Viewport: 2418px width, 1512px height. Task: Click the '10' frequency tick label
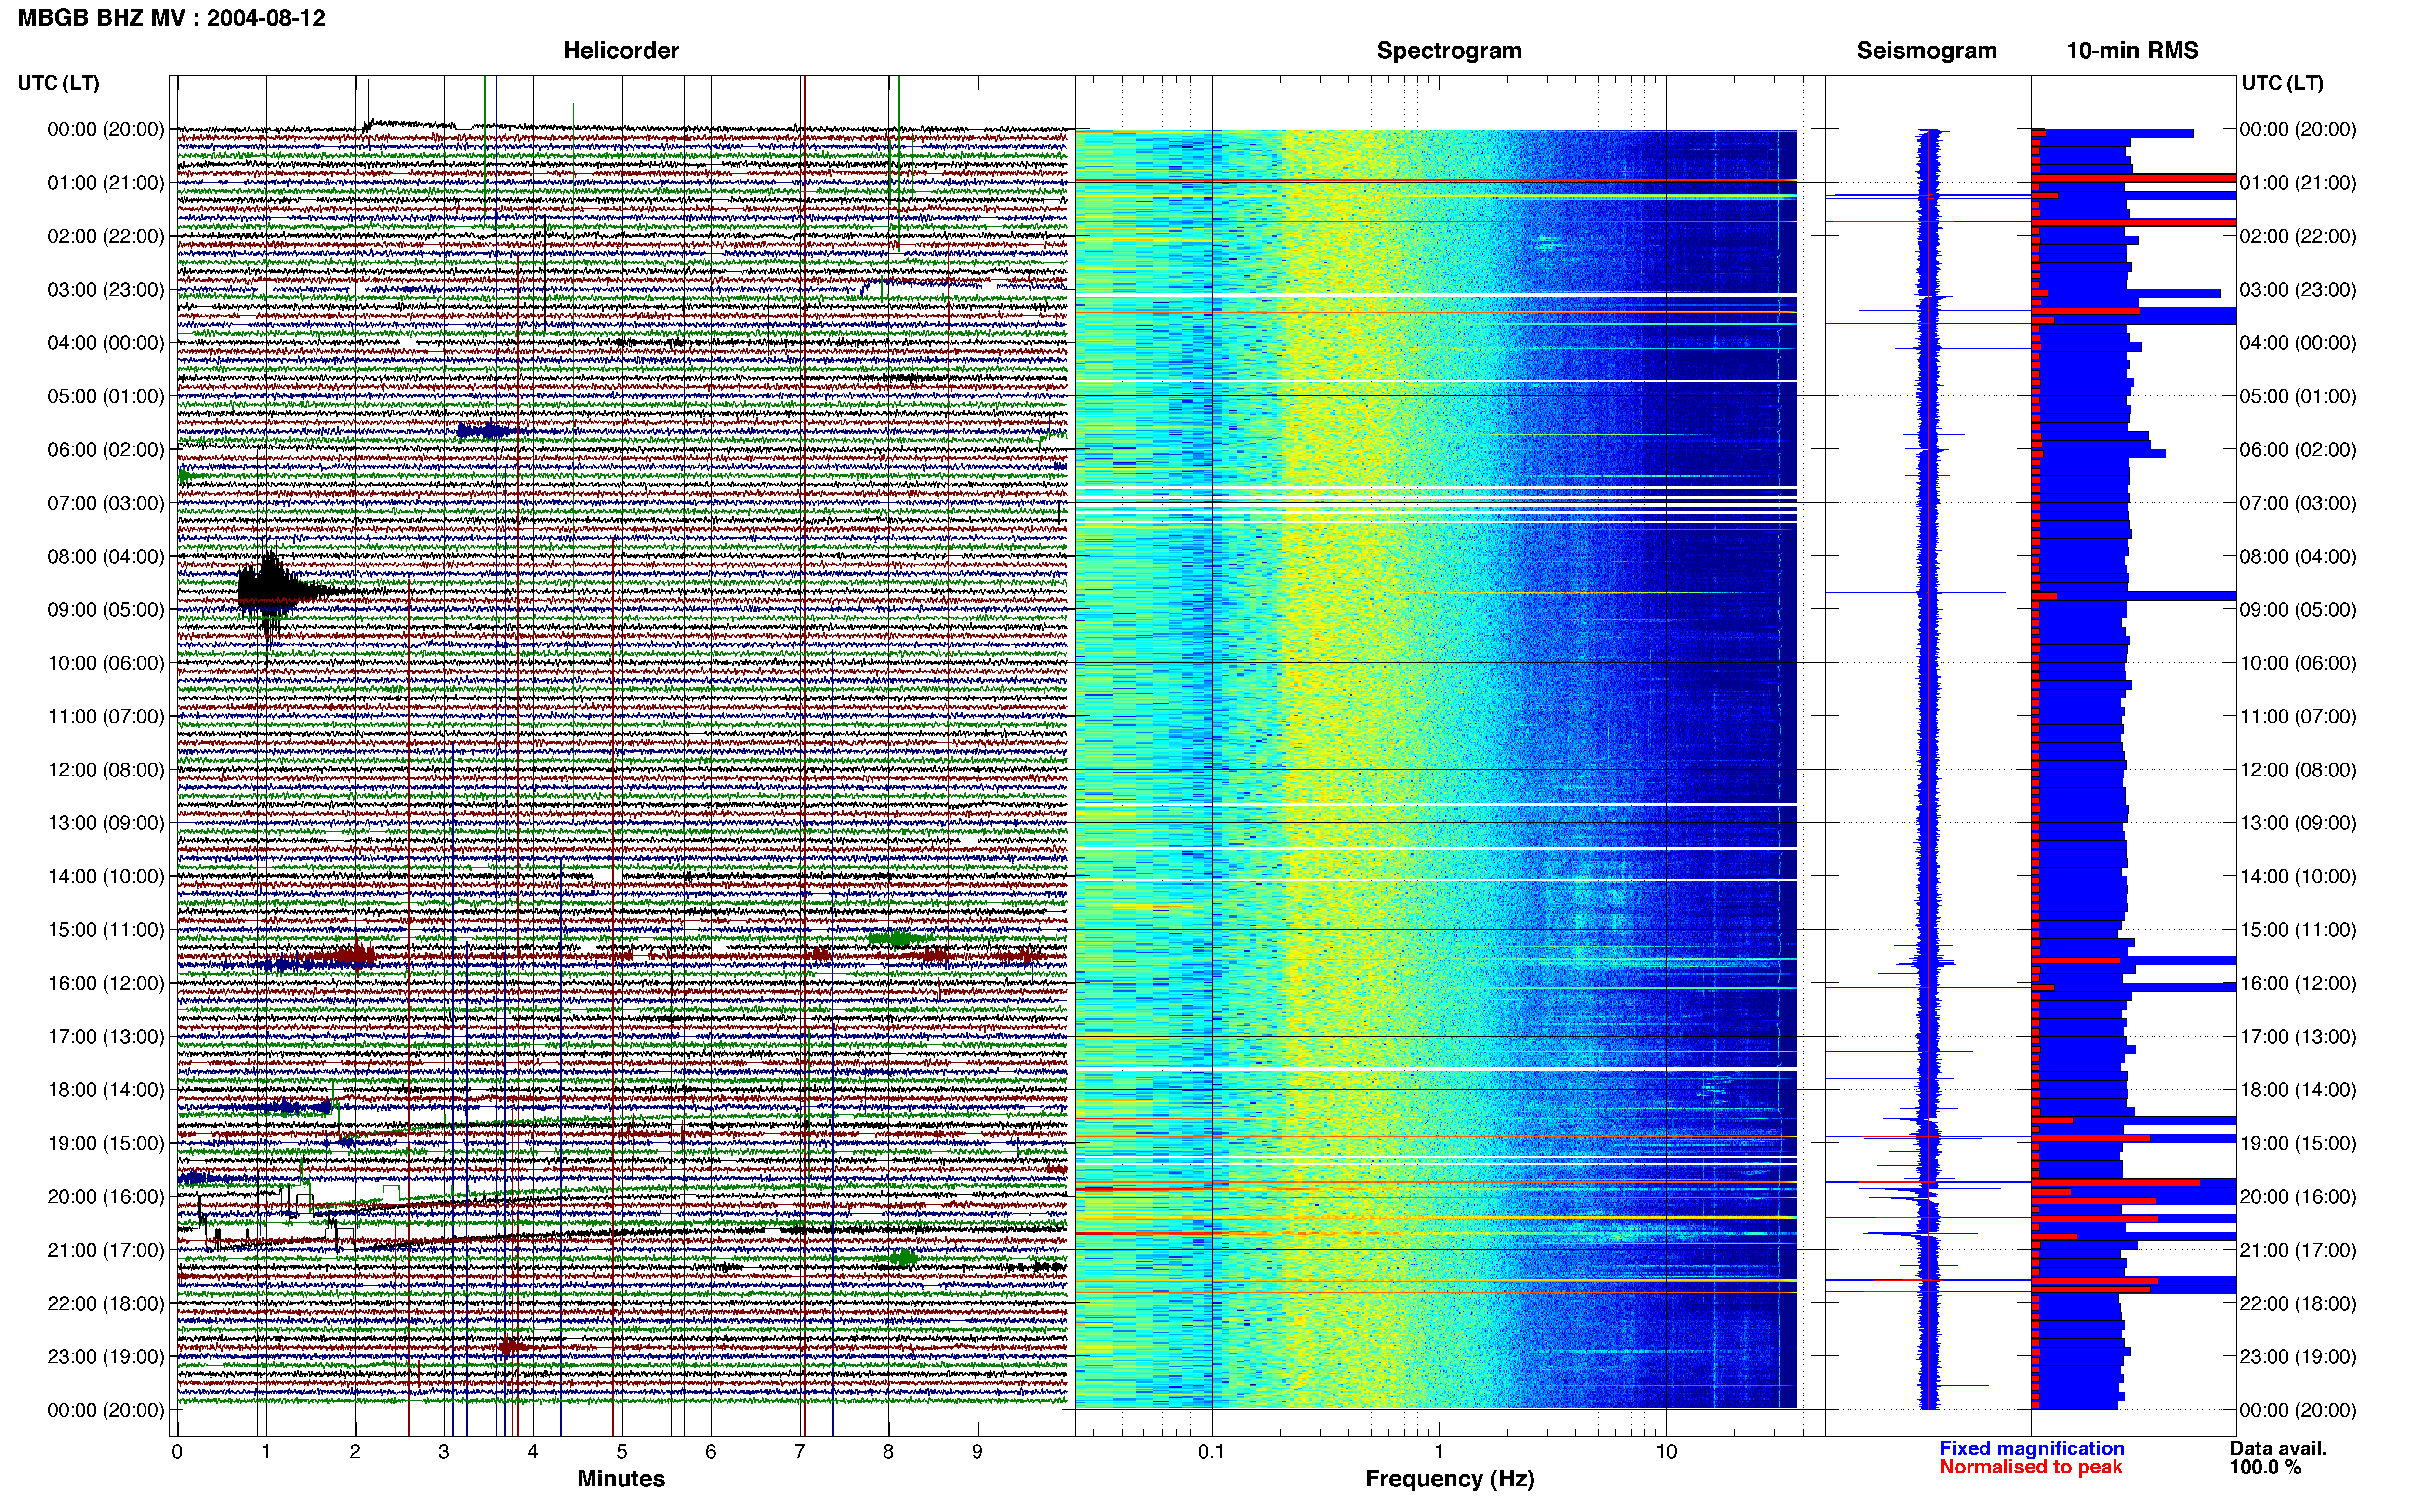tap(1666, 1451)
